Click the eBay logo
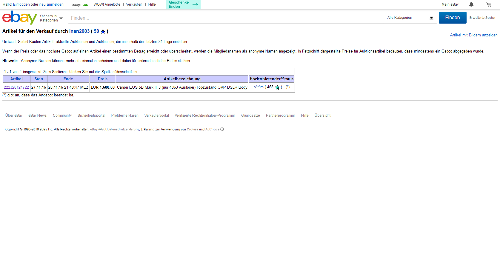This screenshot has width=500, height=271. coord(19,18)
